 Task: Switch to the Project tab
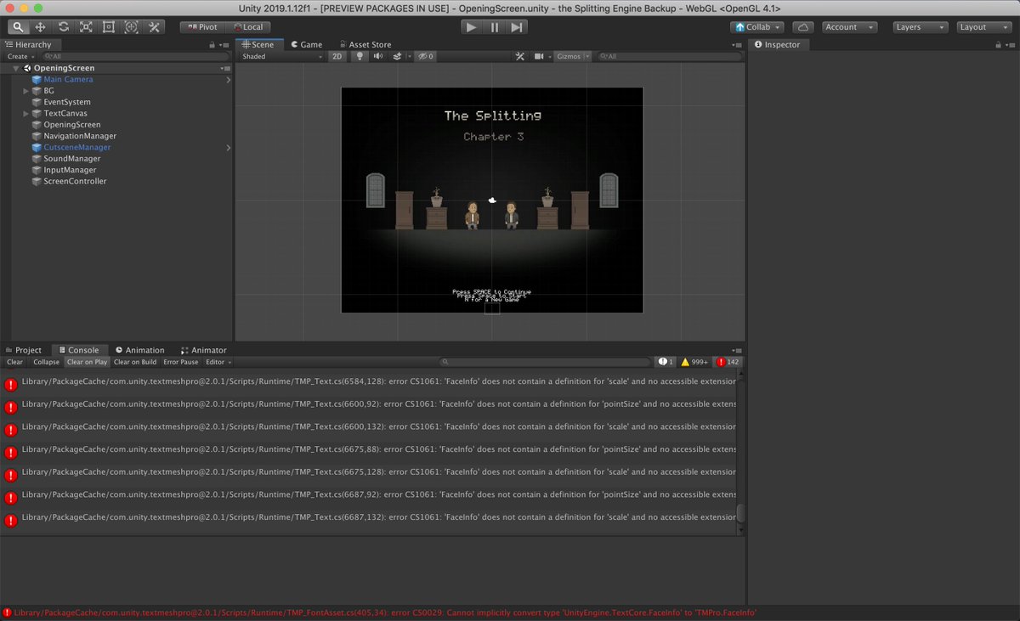tap(23, 350)
